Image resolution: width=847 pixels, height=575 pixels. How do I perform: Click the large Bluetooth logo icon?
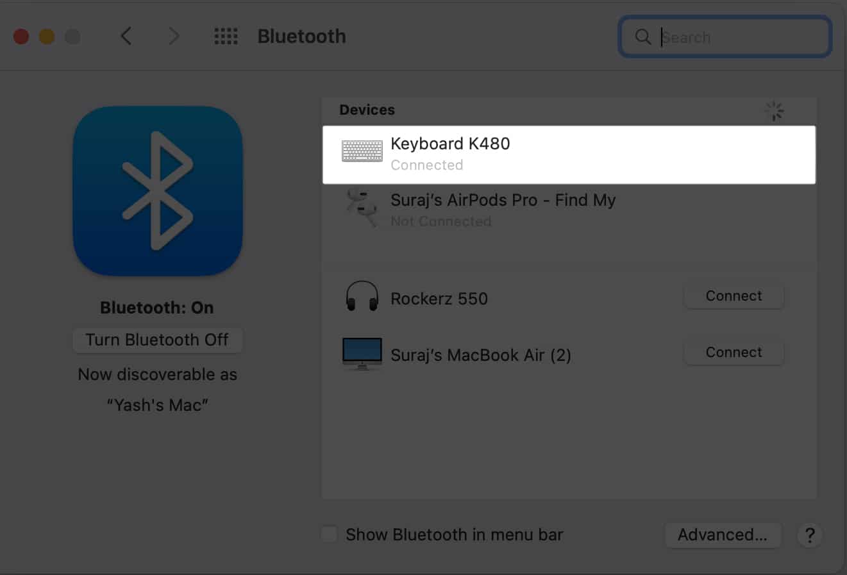point(158,191)
